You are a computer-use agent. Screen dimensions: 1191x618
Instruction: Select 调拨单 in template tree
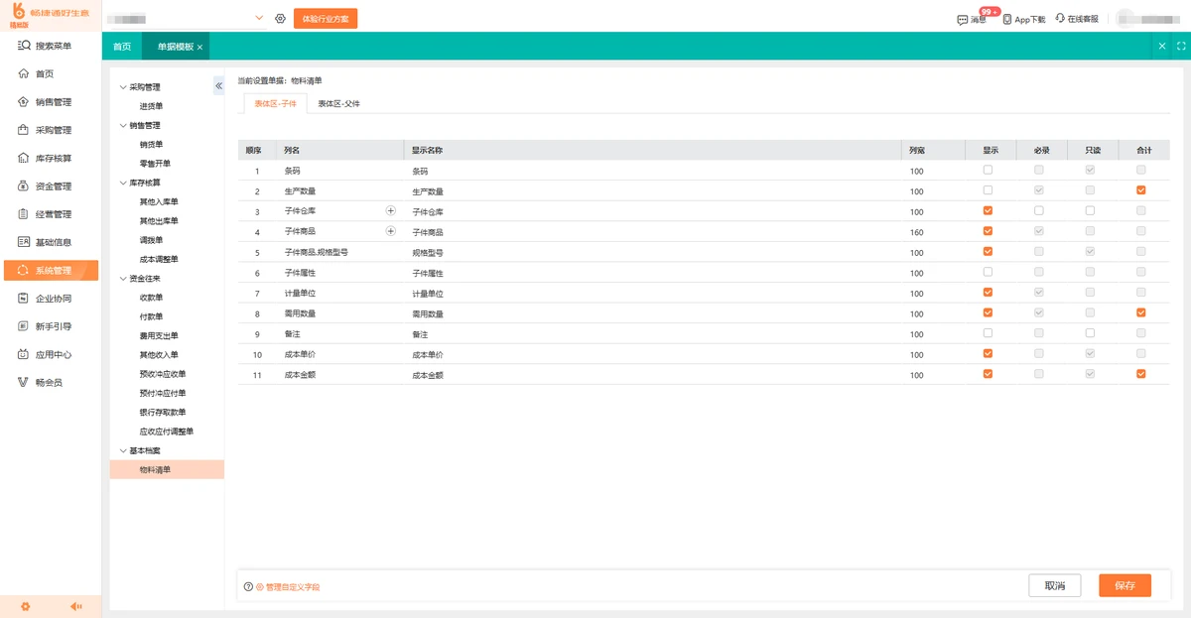(x=151, y=240)
